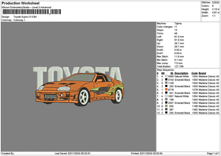The height and width of the screenshot is (156, 221).
Task: Click the code 1168 in the stop 10 row
Action: [195, 106]
